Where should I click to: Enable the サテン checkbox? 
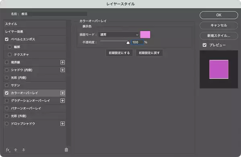click(x=6, y=85)
